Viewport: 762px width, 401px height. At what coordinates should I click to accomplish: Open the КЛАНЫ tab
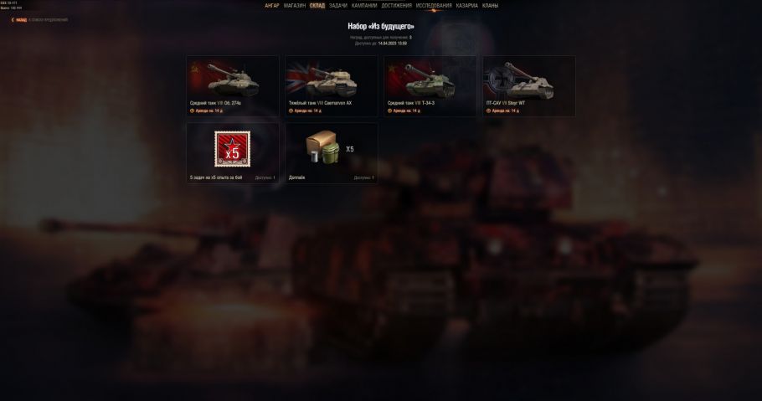(490, 6)
